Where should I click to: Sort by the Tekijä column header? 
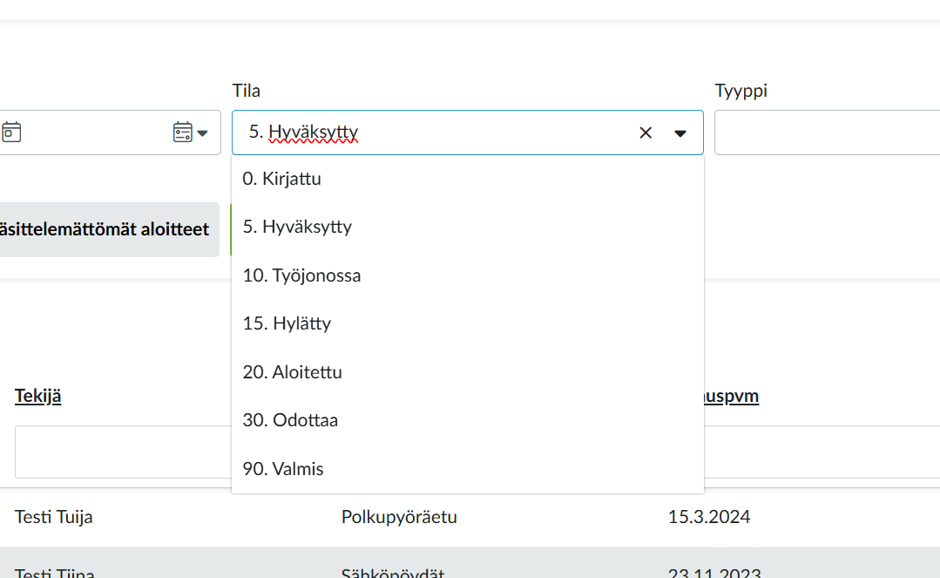pos(37,396)
